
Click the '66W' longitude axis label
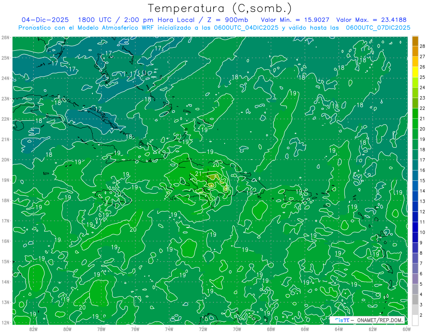click(x=305, y=329)
